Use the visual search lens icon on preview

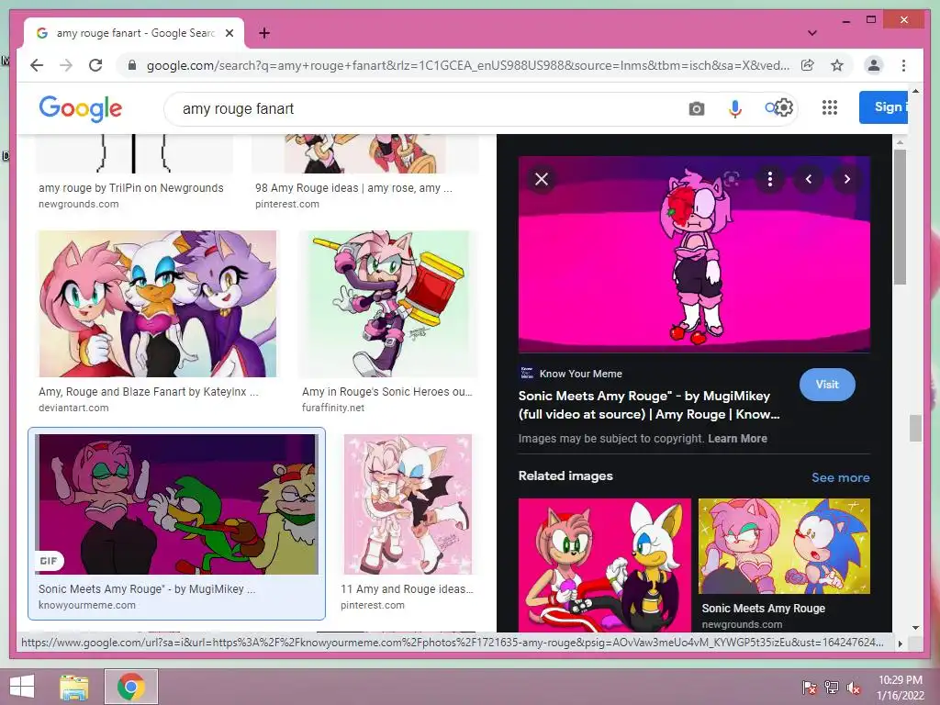[x=732, y=178]
